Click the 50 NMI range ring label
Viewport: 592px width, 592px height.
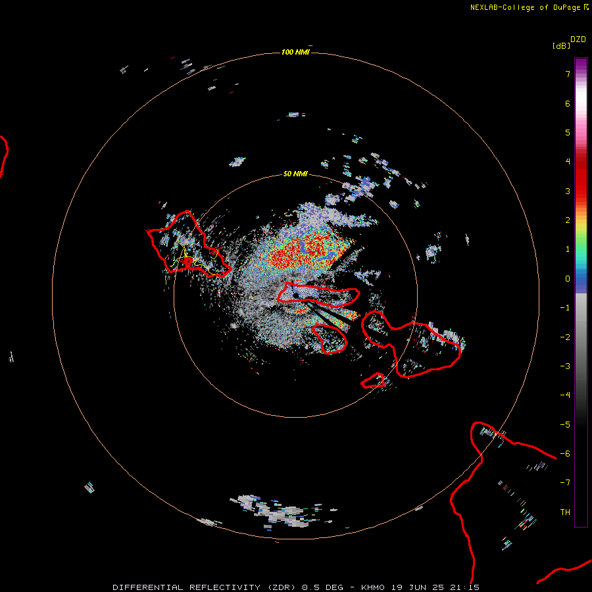[295, 174]
